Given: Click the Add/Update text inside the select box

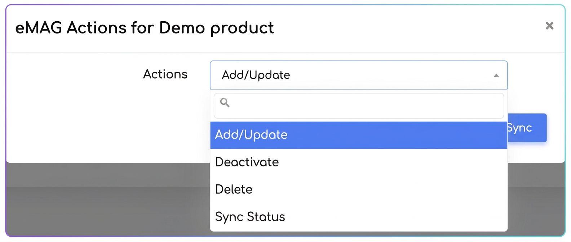Looking at the screenshot, I should (x=256, y=75).
